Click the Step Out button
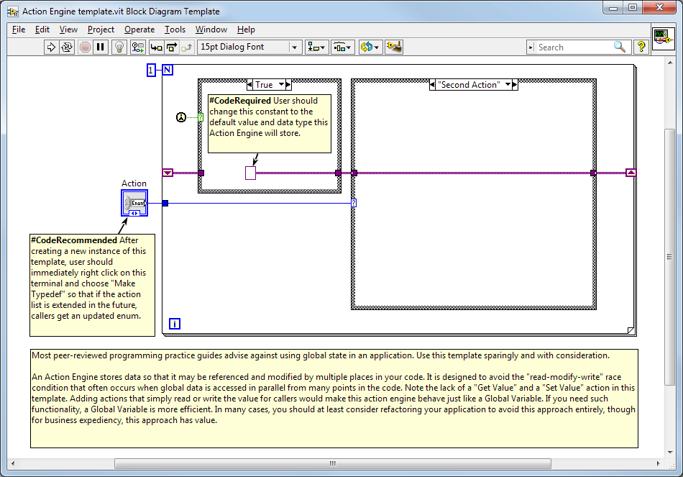The image size is (683, 477). pyautogui.click(x=187, y=47)
